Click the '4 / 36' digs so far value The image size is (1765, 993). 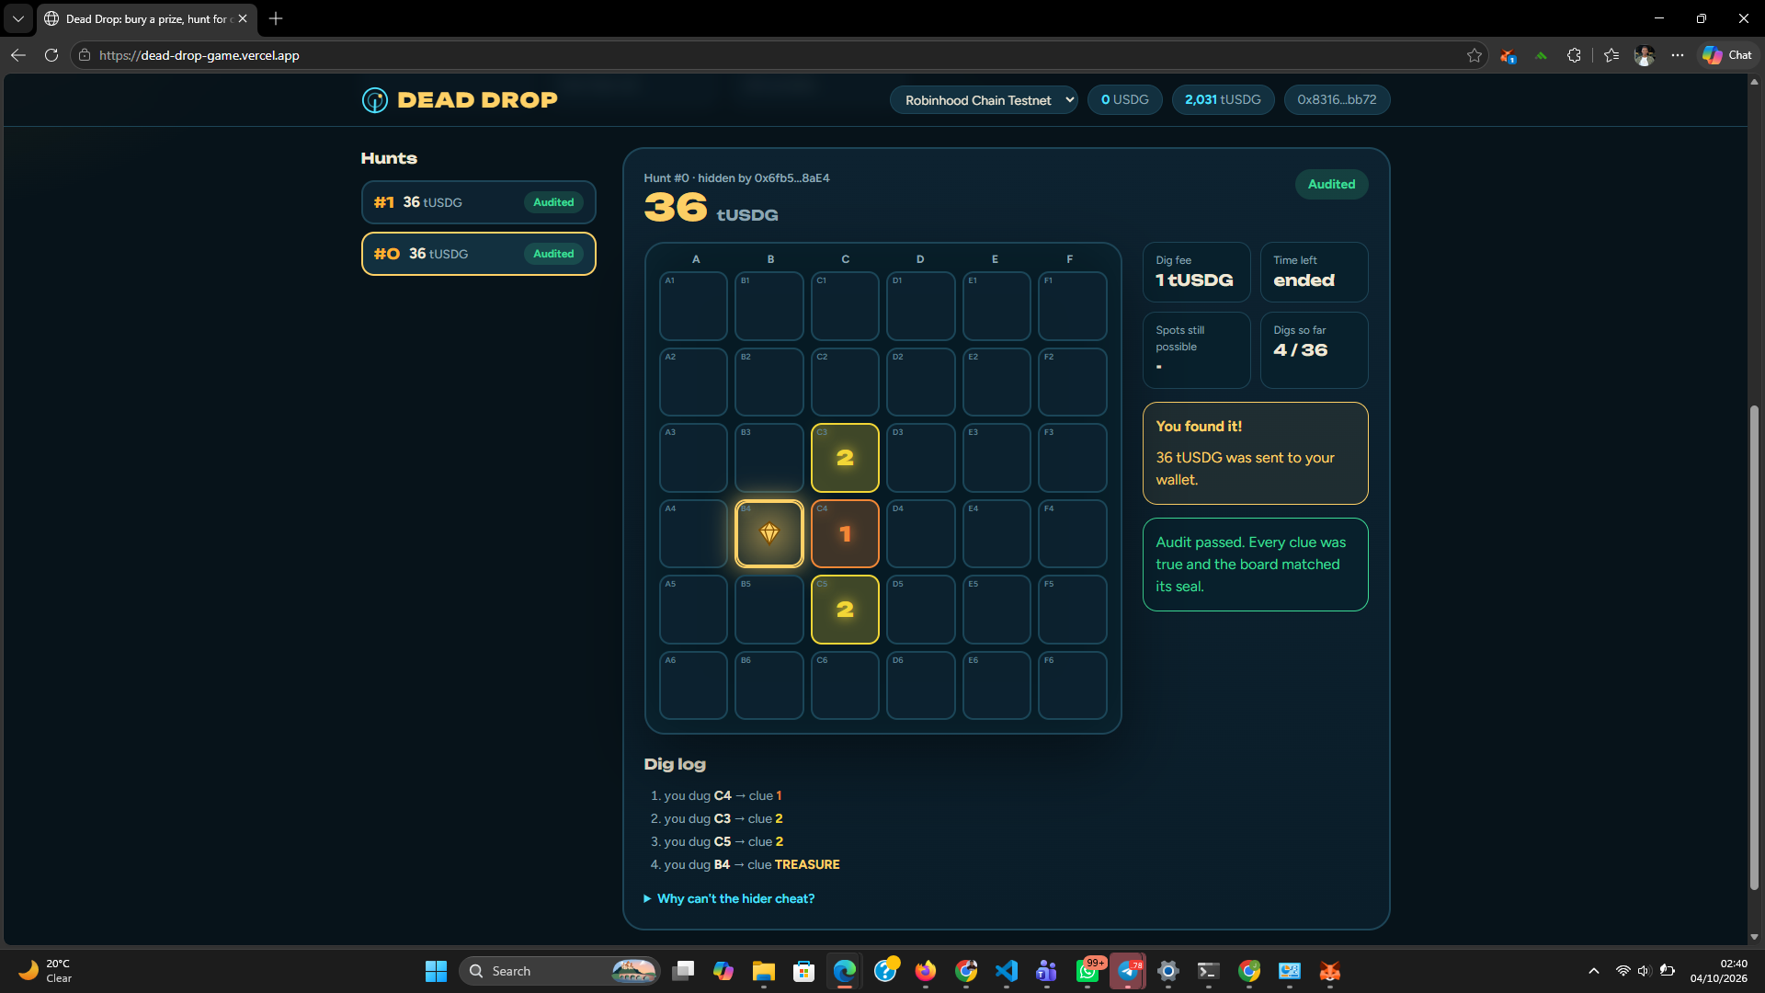point(1300,350)
